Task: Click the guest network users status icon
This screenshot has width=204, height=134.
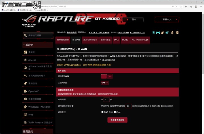Action: pyautogui.click(x=162, y=33)
